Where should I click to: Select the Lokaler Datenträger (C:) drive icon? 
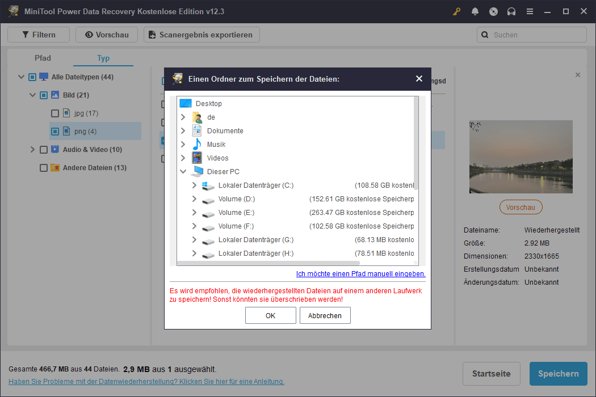pyautogui.click(x=208, y=185)
